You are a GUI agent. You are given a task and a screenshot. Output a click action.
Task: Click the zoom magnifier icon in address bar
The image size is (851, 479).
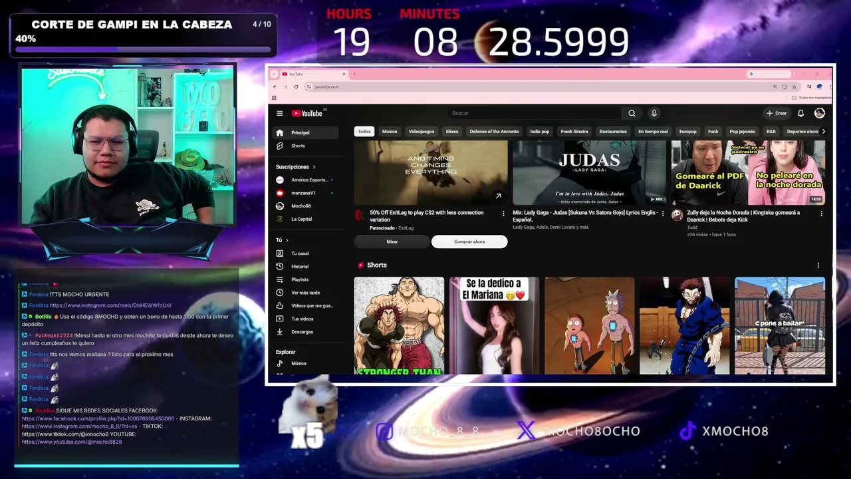775,86
